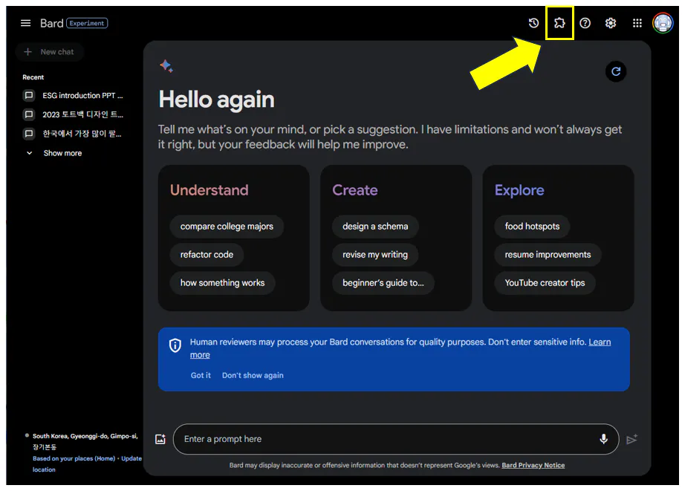Click the chat icon beside 2023 도트백 디자인
The image size is (682, 491).
[x=29, y=114]
